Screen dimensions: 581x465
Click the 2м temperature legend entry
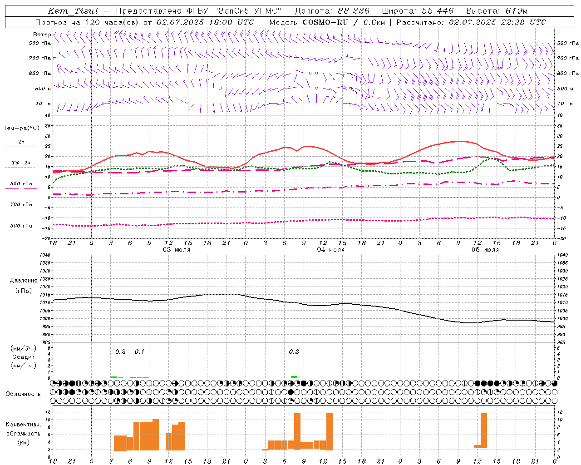[21, 142]
